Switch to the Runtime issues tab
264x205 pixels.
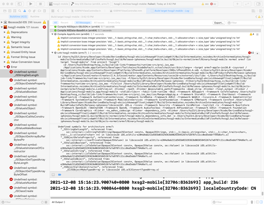[35, 16]
